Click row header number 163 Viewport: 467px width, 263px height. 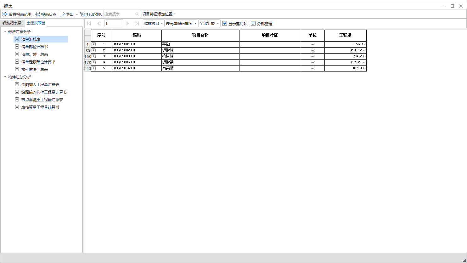(88, 56)
